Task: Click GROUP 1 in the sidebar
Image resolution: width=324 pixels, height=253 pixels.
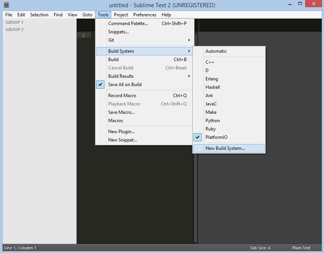Action: [14, 22]
